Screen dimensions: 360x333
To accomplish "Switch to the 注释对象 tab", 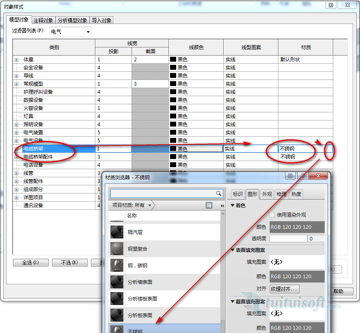I will [x=43, y=20].
